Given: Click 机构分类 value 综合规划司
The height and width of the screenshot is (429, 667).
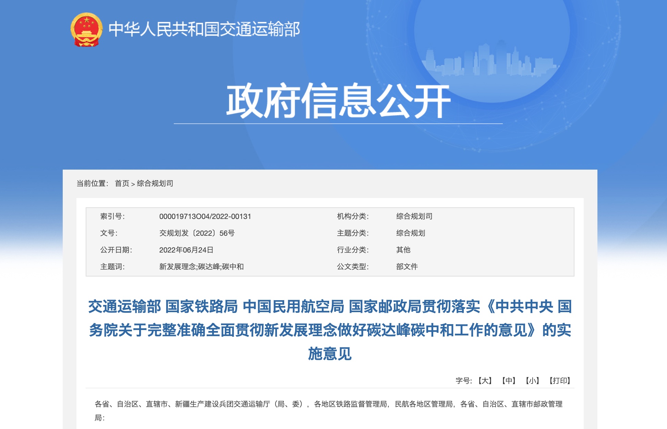Looking at the screenshot, I should tap(414, 216).
